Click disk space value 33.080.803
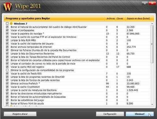Image resolution: width=157 pixels, height=119 pixels. [133, 83]
